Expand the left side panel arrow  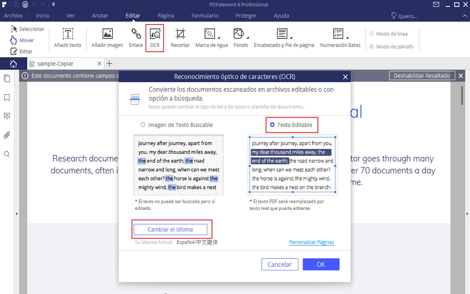(16, 214)
